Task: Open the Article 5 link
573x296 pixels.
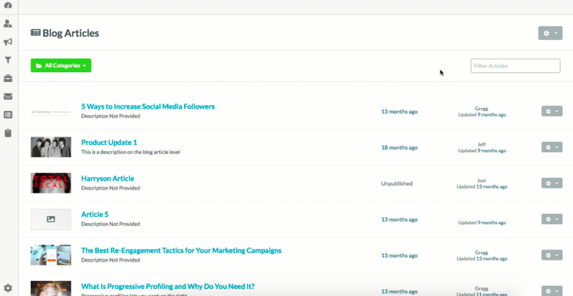Action: [x=95, y=214]
